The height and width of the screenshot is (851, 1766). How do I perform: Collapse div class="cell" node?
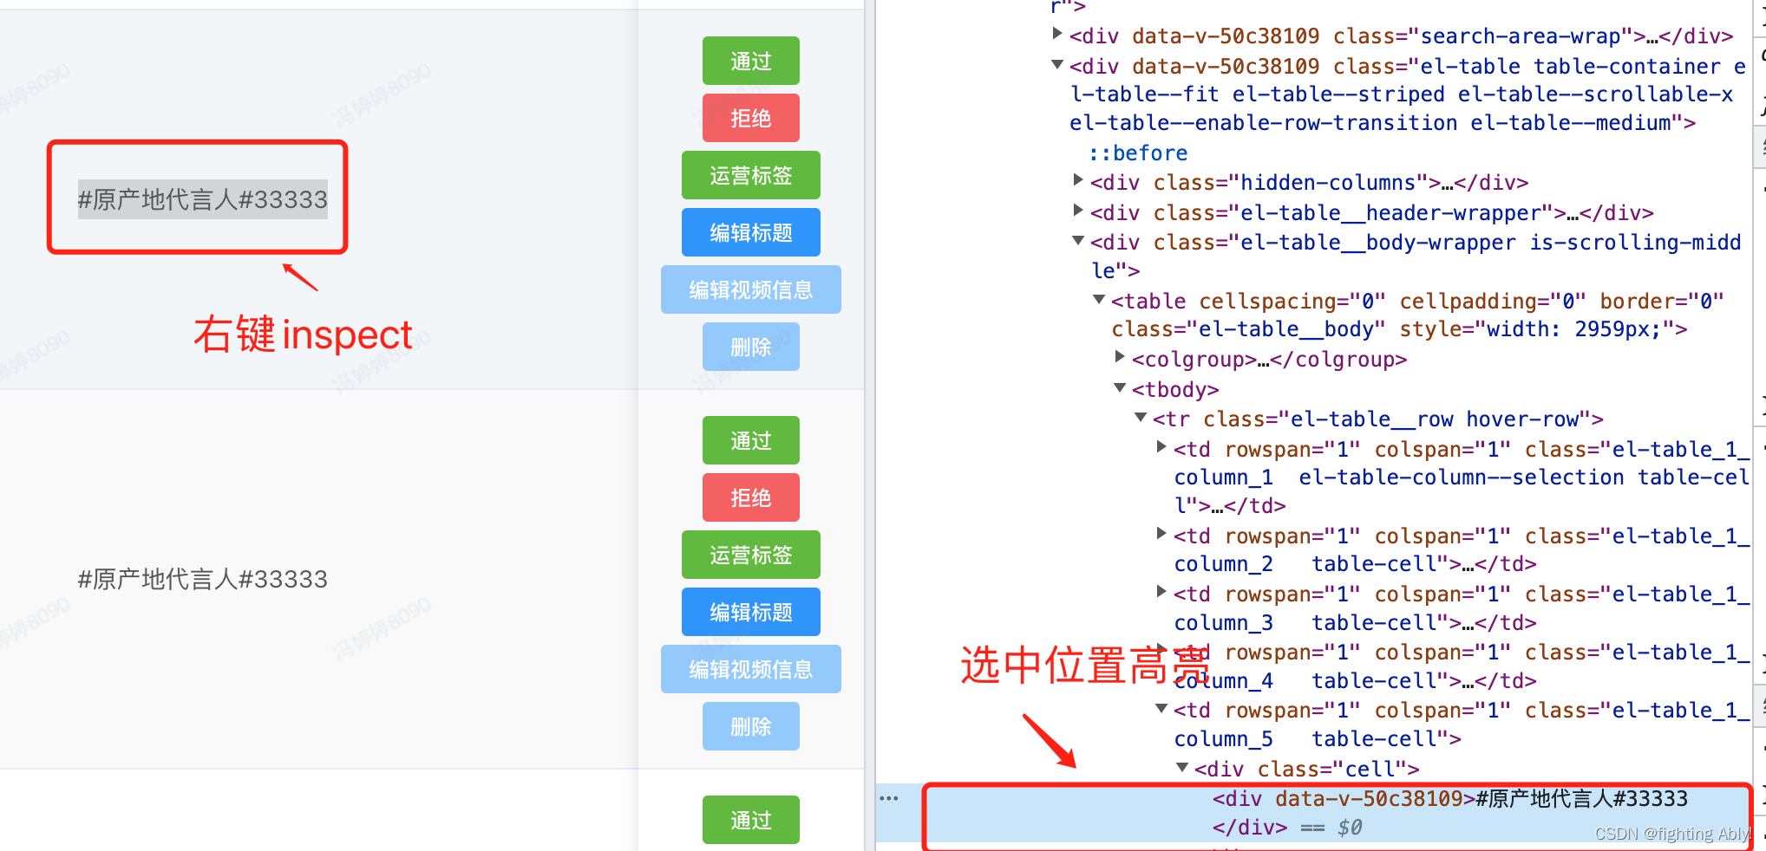[x=1182, y=767]
